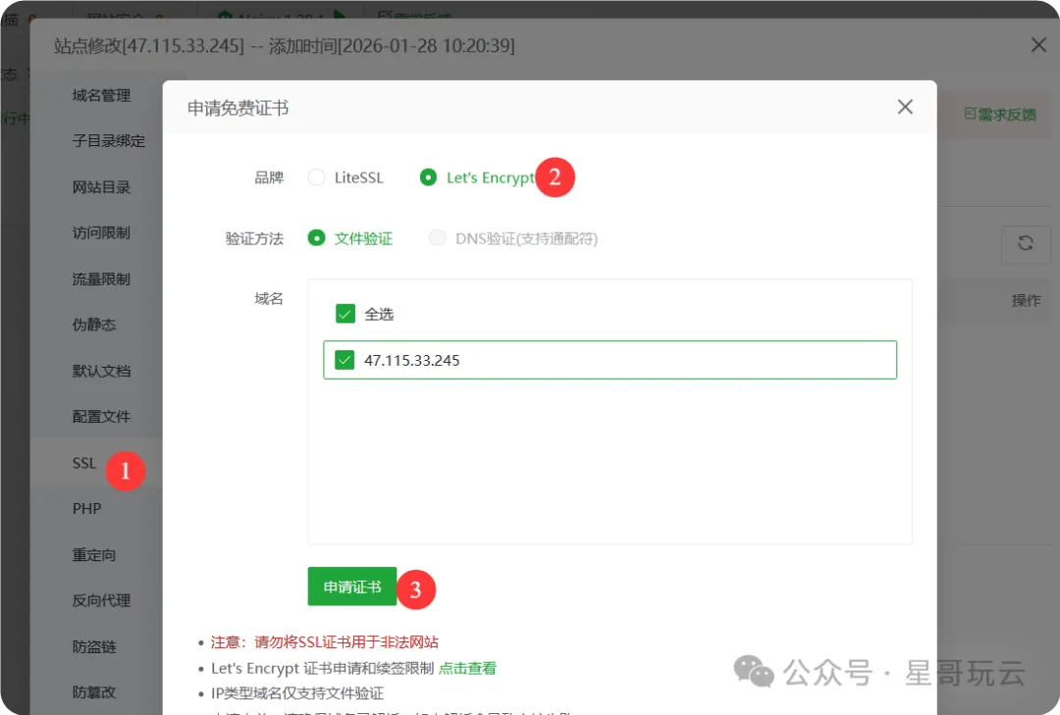Image resolution: width=1060 pixels, height=715 pixels.
Task: Open the 伪静态 configuration section
Action: coord(94,324)
